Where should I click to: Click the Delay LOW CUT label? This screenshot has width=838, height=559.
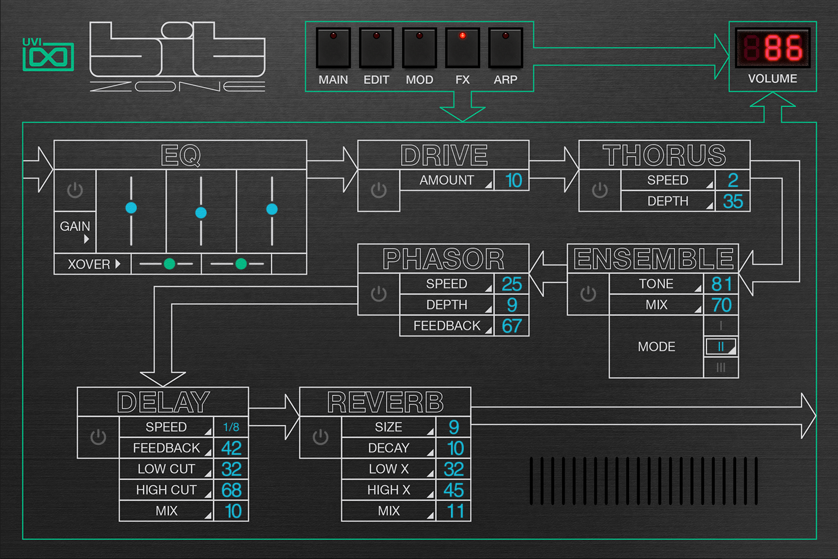[x=166, y=469]
